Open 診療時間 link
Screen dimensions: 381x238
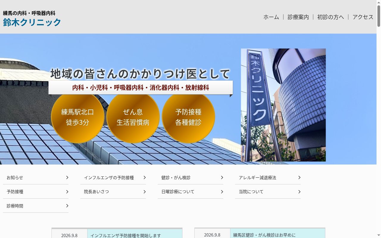pyautogui.click(x=36, y=206)
